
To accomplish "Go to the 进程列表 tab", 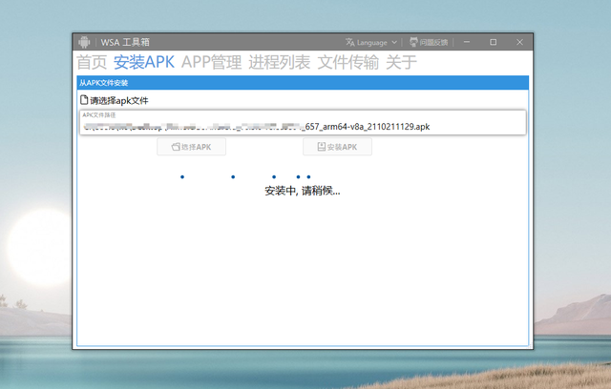I will (279, 63).
